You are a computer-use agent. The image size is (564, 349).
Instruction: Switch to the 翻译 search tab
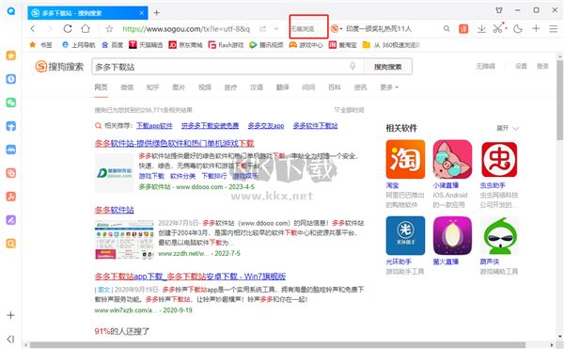pyautogui.click(x=282, y=87)
